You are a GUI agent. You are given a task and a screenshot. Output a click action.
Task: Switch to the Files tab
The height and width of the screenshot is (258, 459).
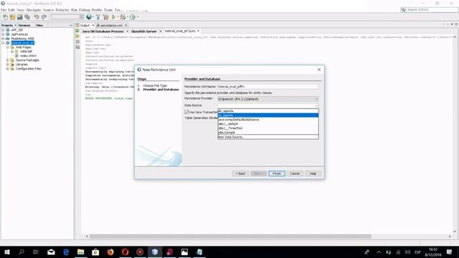(39, 26)
